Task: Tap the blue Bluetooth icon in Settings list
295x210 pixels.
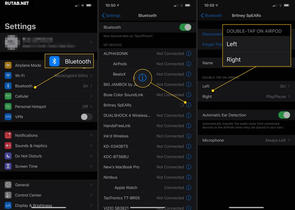Action: click(x=8, y=86)
